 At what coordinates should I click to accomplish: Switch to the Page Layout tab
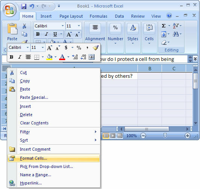point(71,16)
